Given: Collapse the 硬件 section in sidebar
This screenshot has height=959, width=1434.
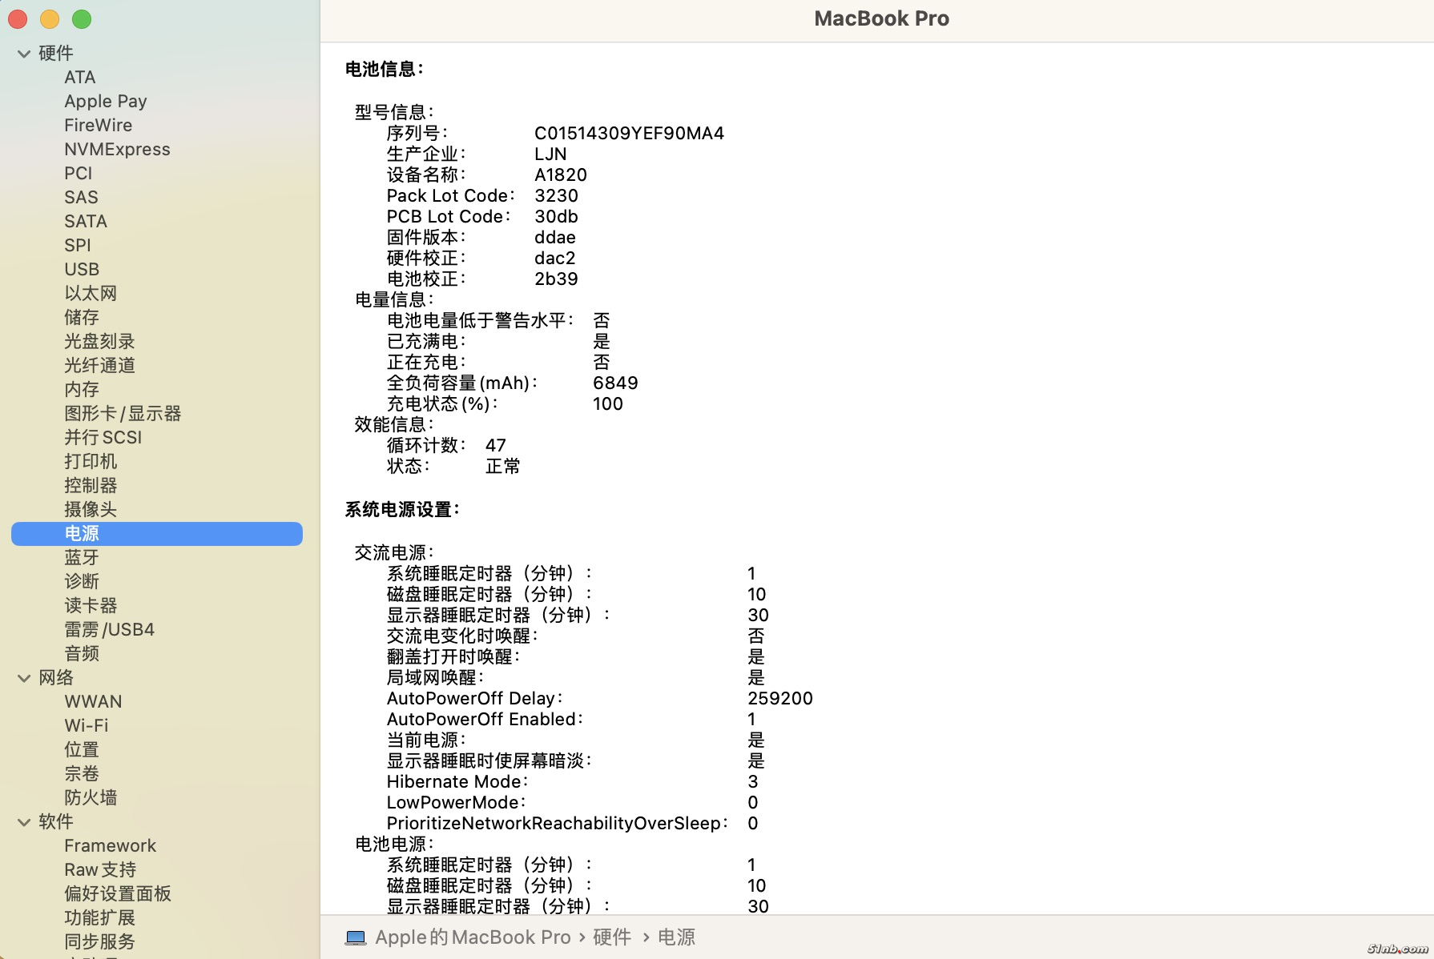Looking at the screenshot, I should click(24, 54).
